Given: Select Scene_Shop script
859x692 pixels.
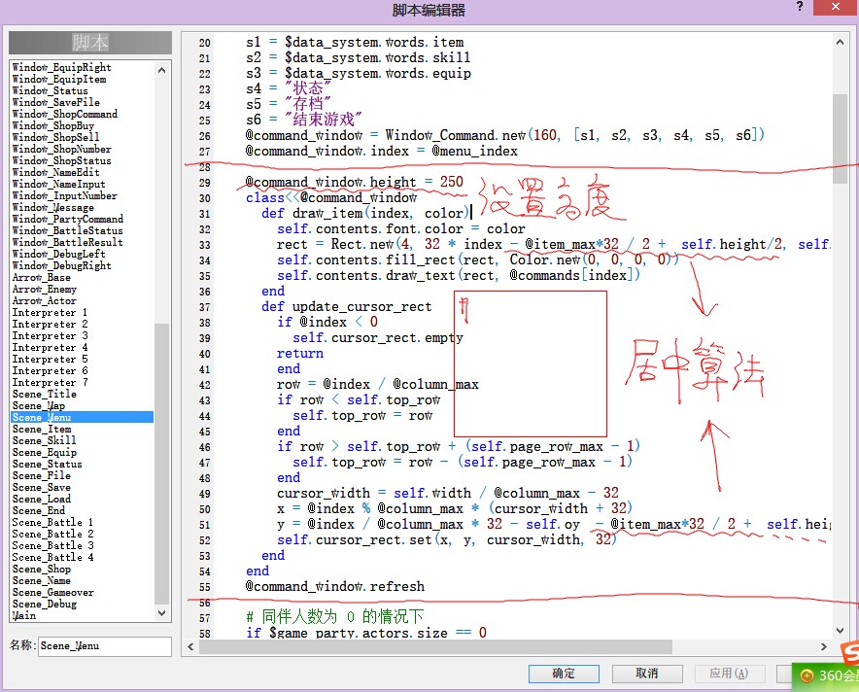Looking at the screenshot, I should (42, 569).
